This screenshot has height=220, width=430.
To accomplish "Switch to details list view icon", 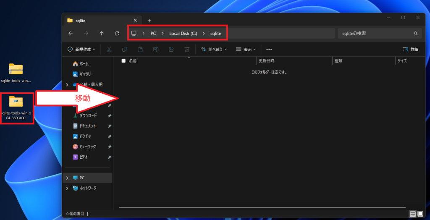I will click(413, 214).
